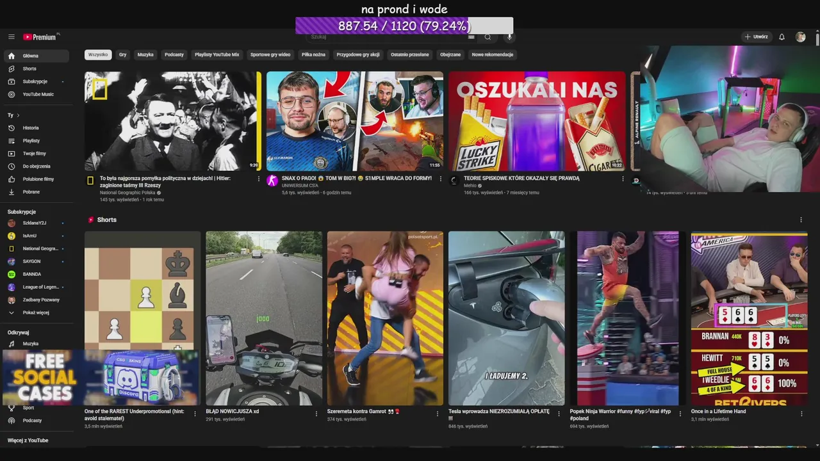Select the Podcasty filter chip

pos(174,54)
